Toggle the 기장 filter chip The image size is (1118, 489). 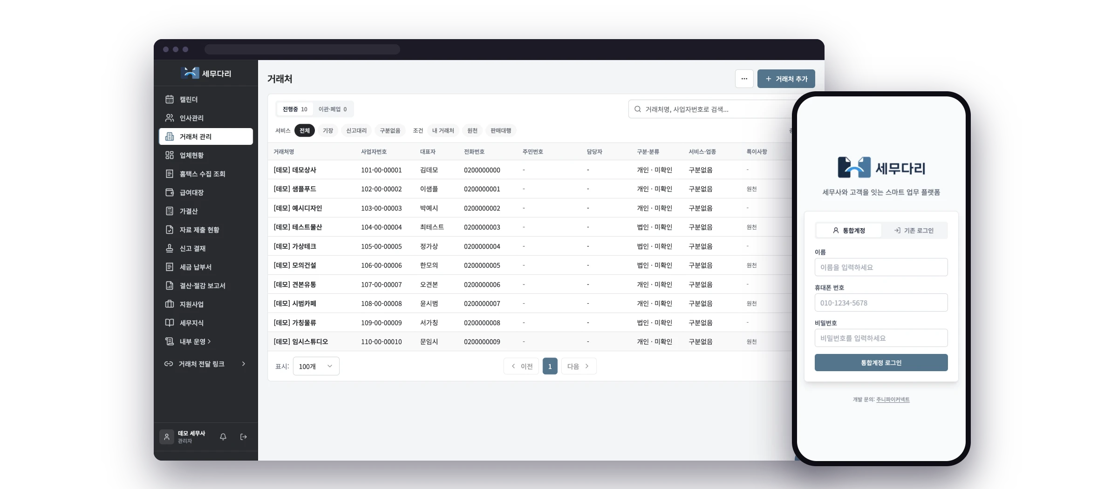click(x=328, y=130)
